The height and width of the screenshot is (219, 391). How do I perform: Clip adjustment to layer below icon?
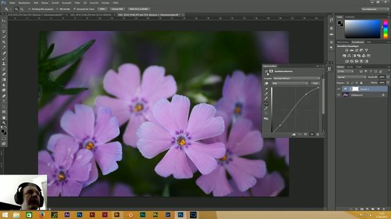294,134
